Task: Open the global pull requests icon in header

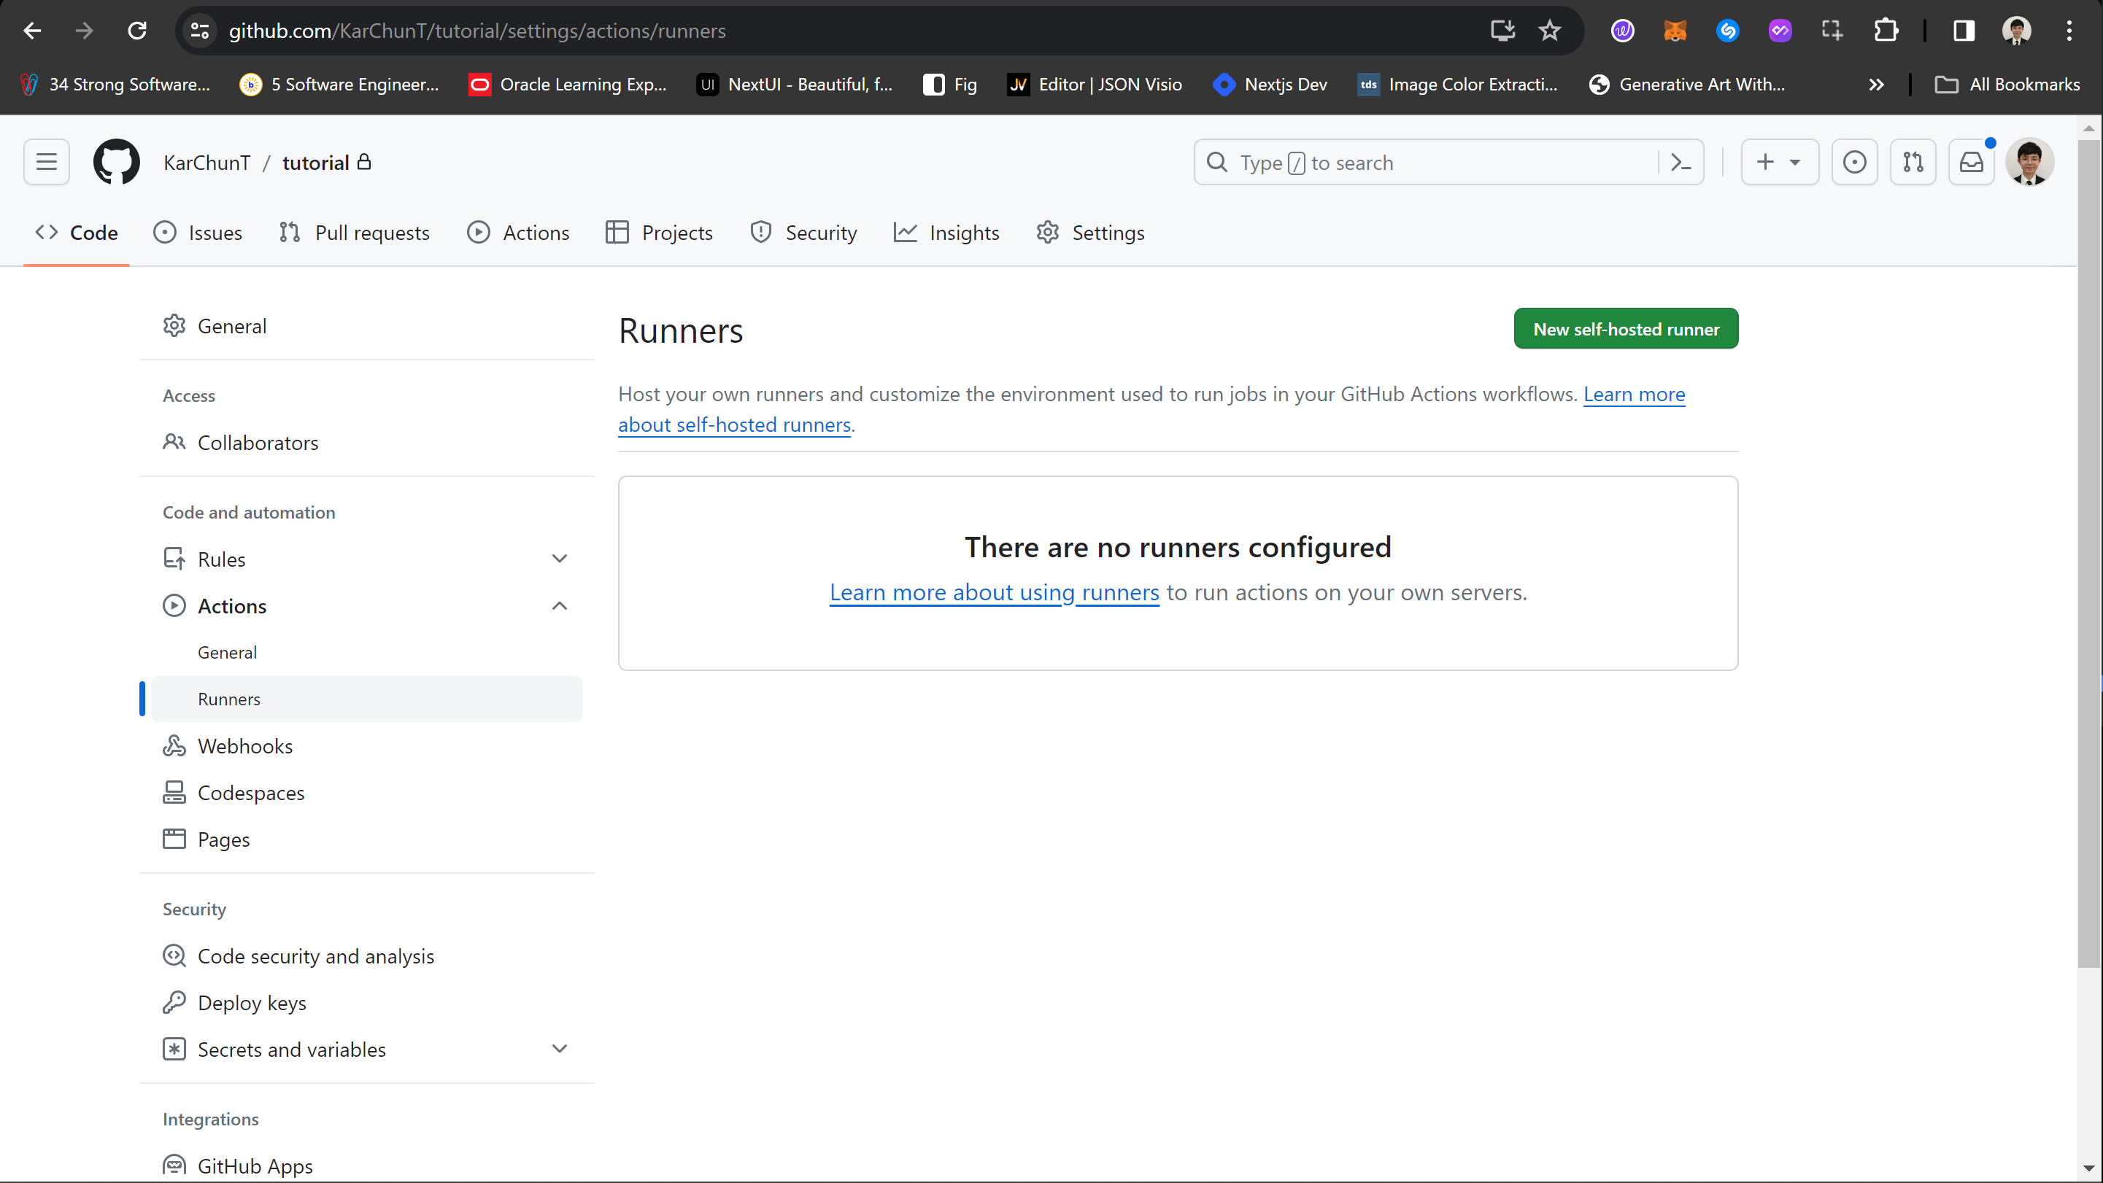Action: point(1912,163)
